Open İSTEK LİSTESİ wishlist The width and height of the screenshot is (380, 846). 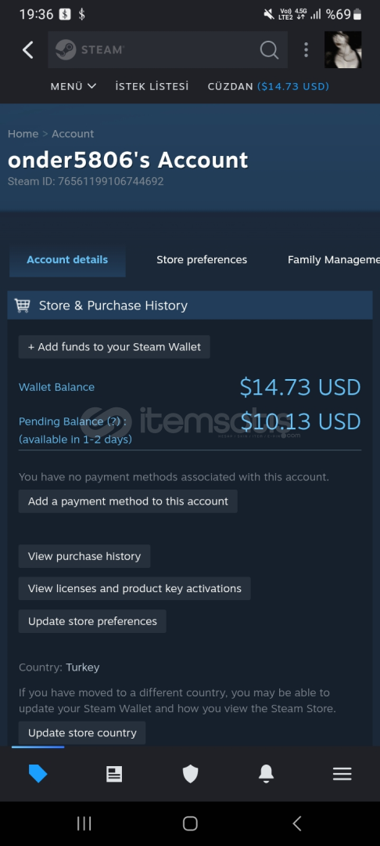pyautogui.click(x=152, y=86)
